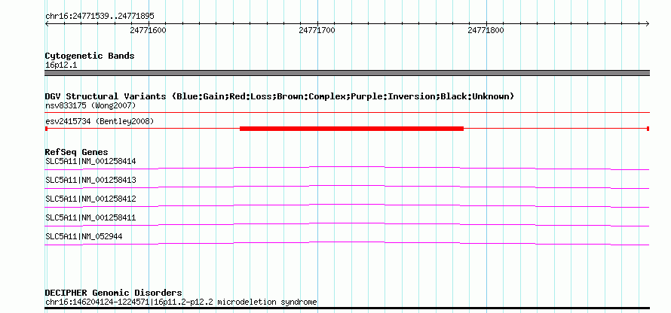Click the right arrowhead of the ruler

[648, 24]
